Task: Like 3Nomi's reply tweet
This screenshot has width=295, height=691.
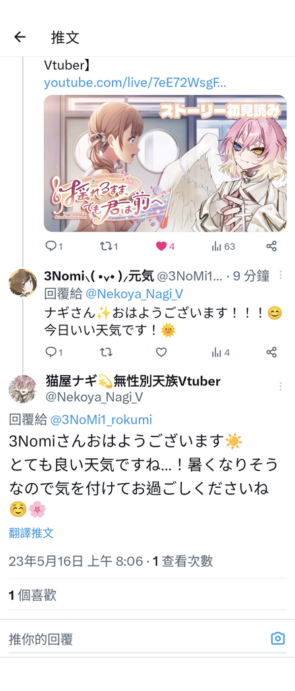Action: (x=162, y=352)
